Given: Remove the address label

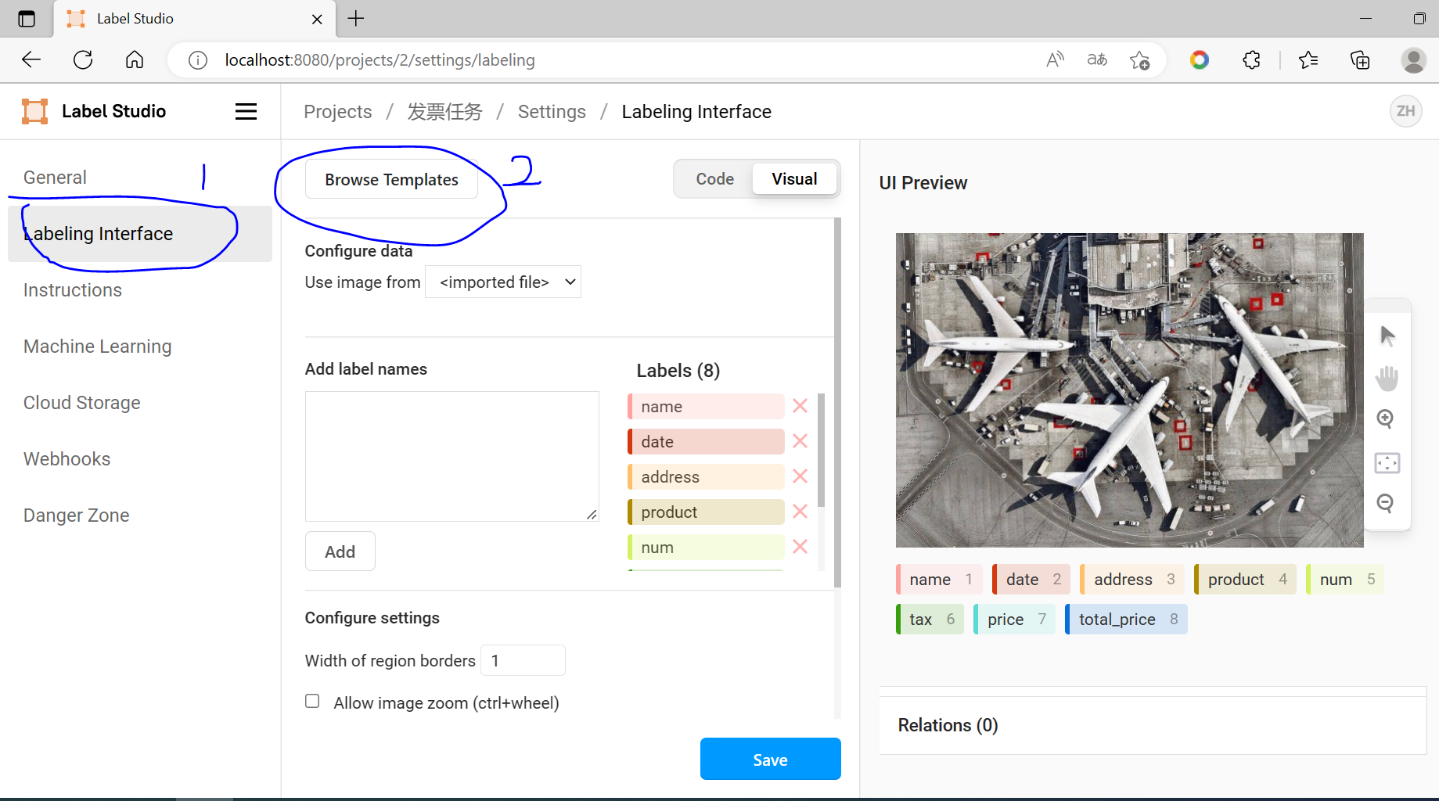Looking at the screenshot, I should click(800, 476).
